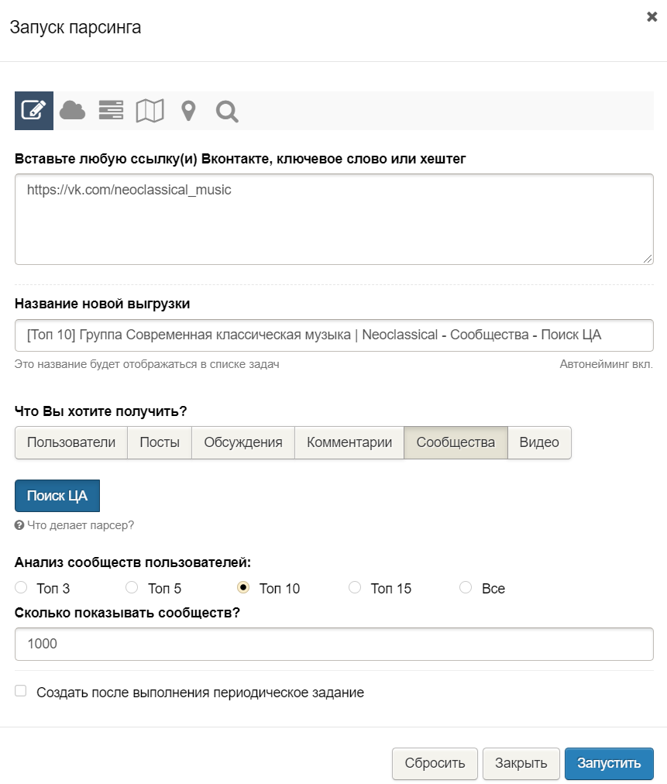Click the Поиск ЦА button
667x784 pixels.
point(57,496)
